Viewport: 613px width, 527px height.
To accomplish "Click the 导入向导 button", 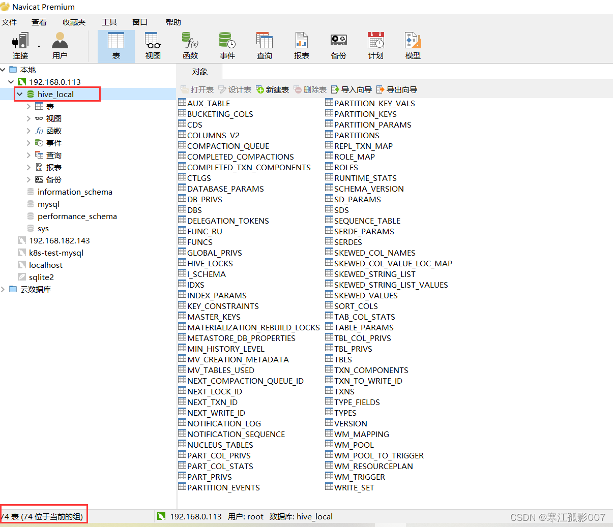I will coord(352,89).
